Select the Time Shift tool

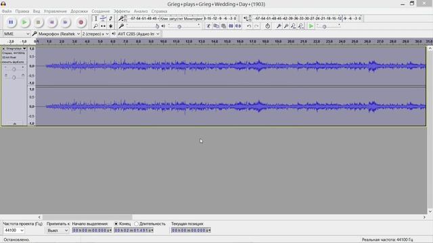point(103,26)
